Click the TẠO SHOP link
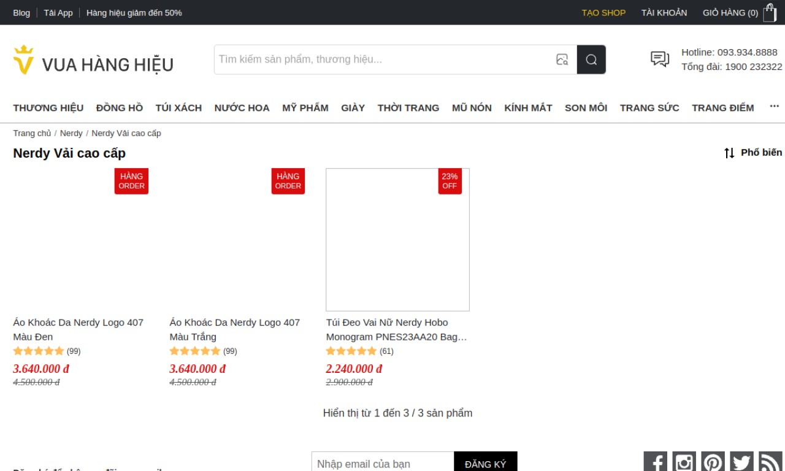This screenshot has height=471, width=785. [604, 13]
